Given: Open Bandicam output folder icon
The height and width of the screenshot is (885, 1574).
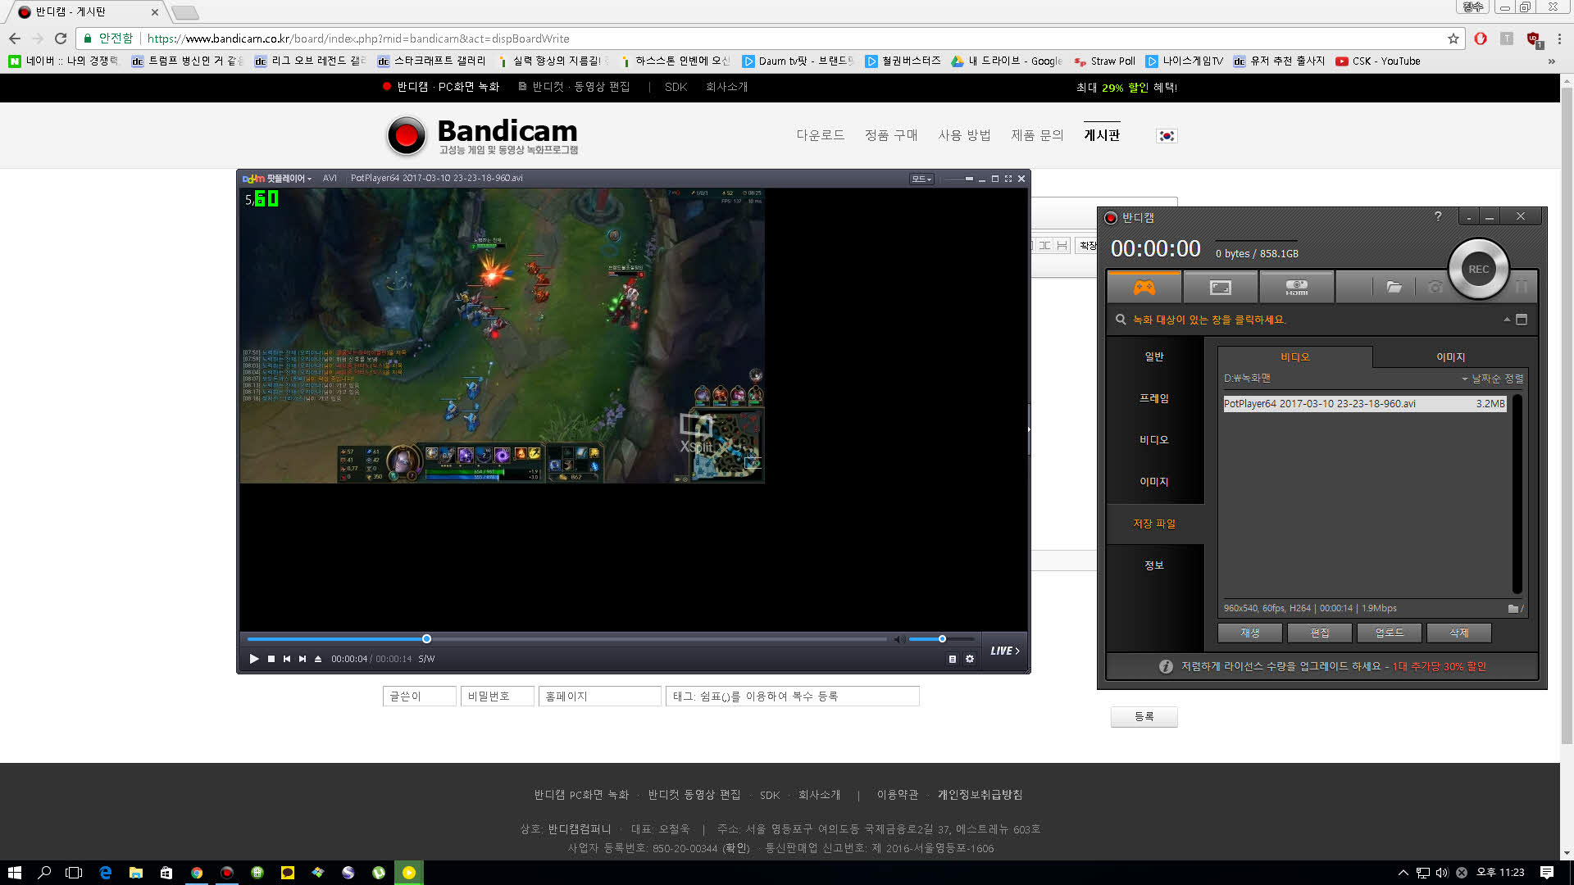Looking at the screenshot, I should coord(1394,288).
